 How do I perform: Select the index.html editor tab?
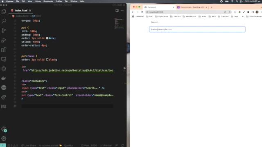[21, 11]
